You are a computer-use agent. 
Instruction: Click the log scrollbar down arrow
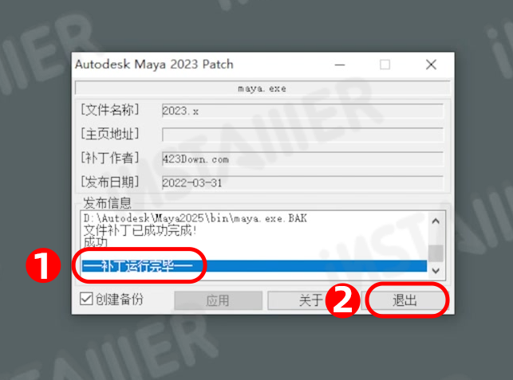(x=436, y=271)
